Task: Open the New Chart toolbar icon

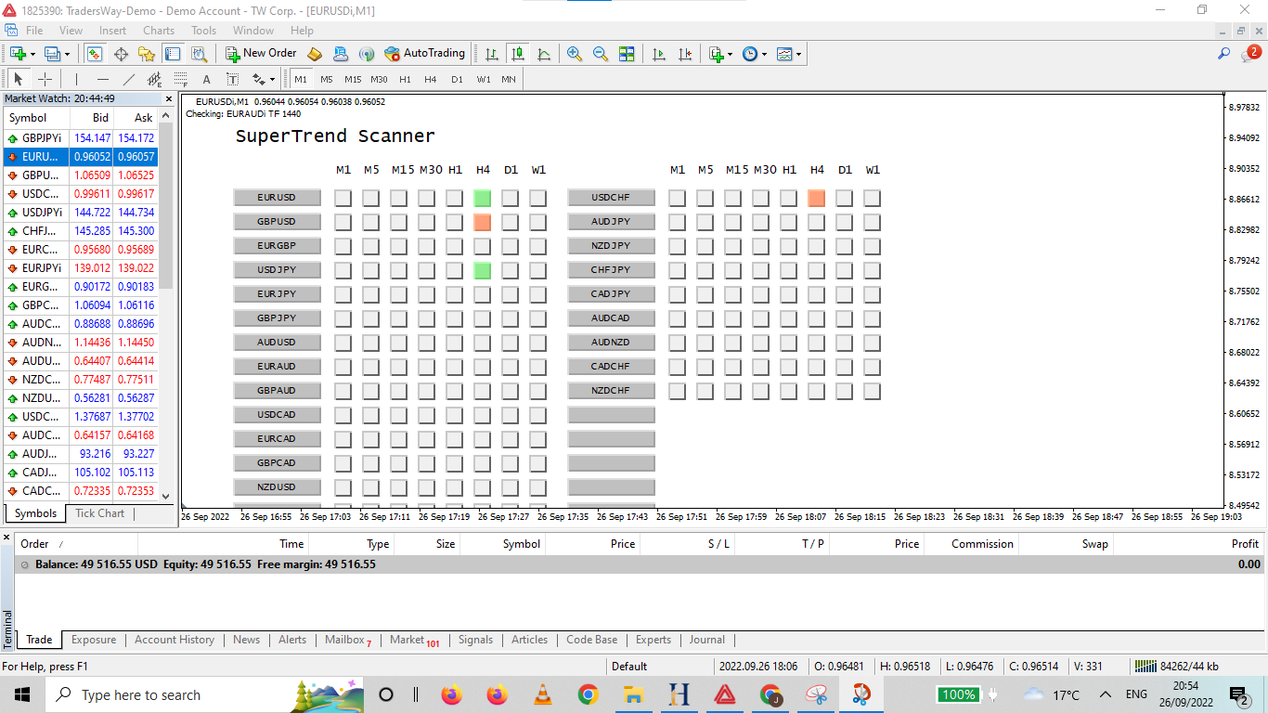Action: click(x=18, y=54)
